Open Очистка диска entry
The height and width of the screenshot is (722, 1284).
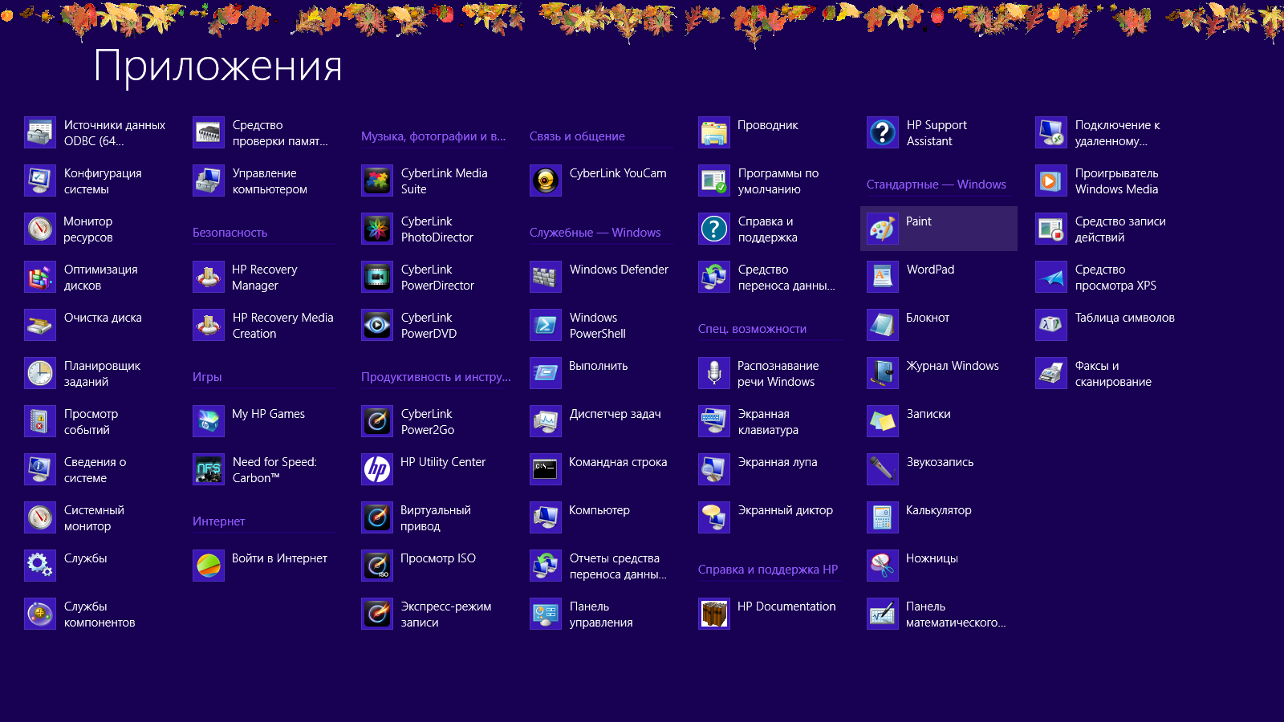[84, 325]
